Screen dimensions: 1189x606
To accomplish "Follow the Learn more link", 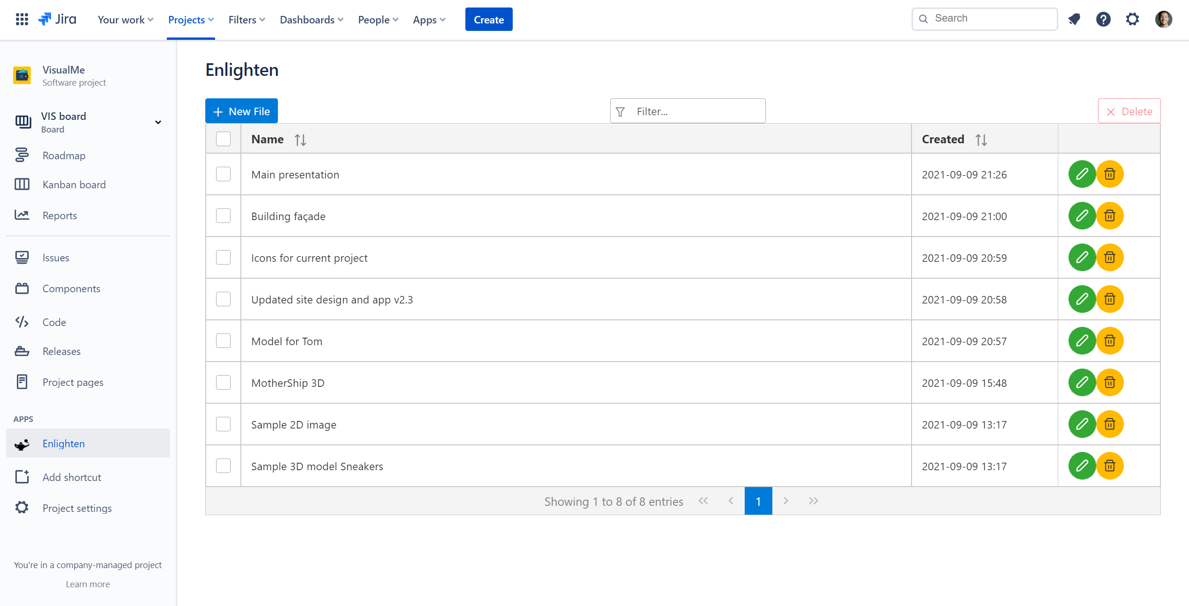I will point(88,584).
